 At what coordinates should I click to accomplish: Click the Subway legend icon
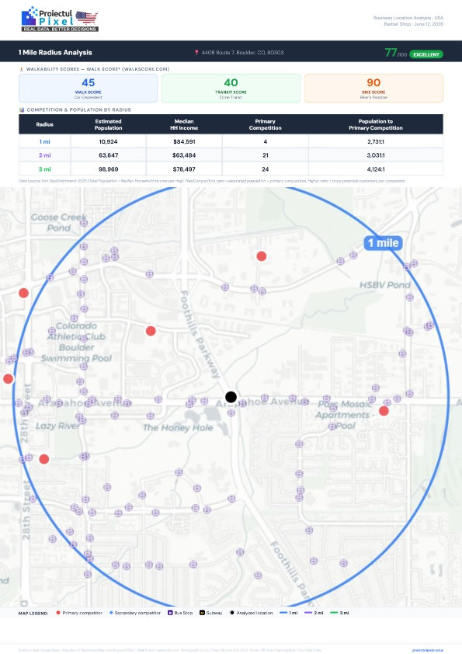click(202, 613)
